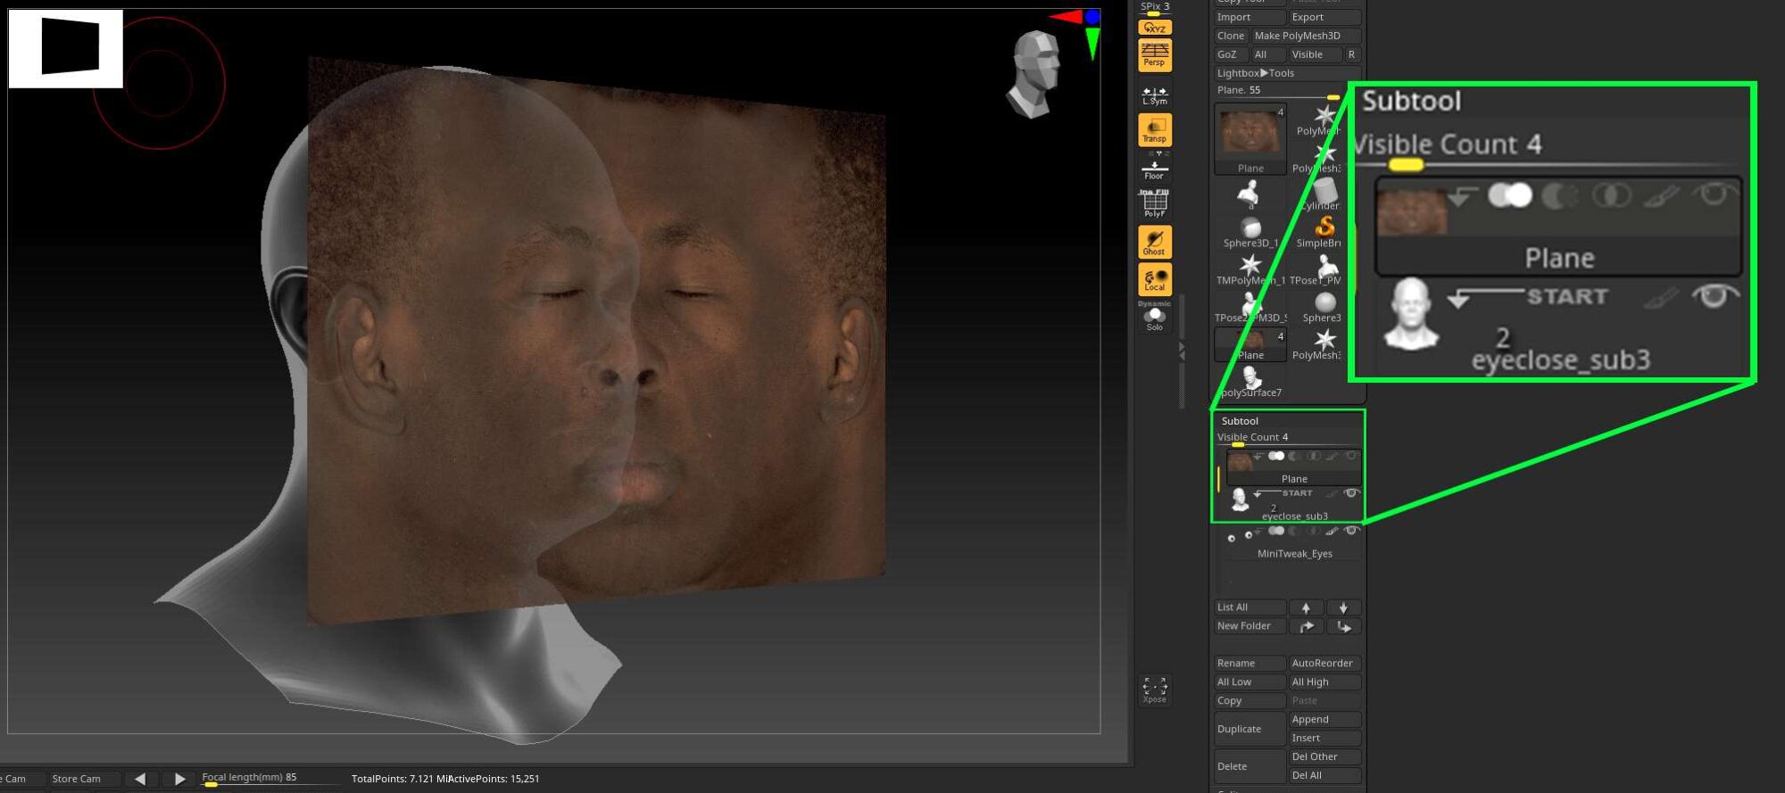
Task: Hide MiniTweak_Eyes subtool with eye icon
Action: (1351, 532)
